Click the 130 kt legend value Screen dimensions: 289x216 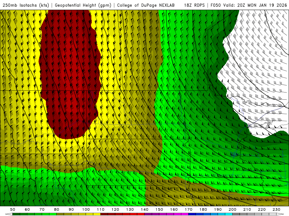(x=130, y=210)
